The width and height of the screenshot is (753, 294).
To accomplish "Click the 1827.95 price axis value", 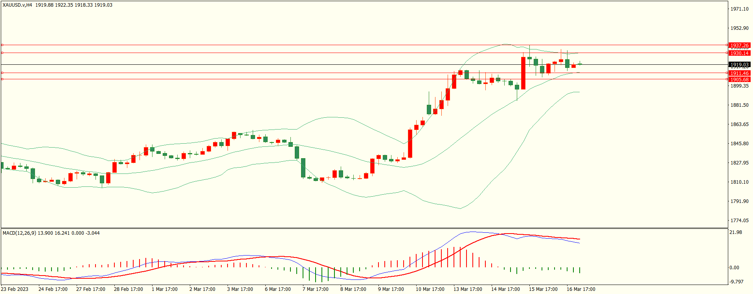I will tap(739, 163).
